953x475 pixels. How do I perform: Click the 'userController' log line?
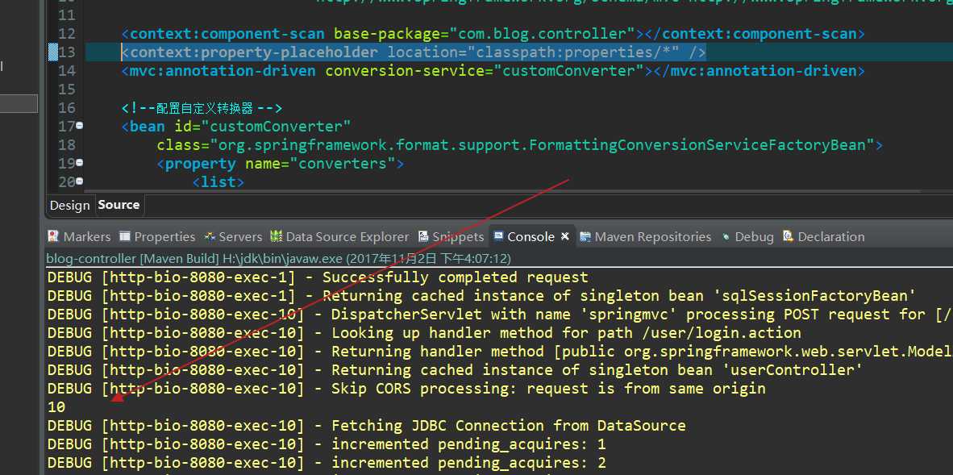click(x=456, y=370)
